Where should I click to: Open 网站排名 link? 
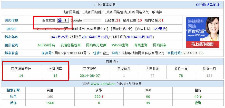pos(160,45)
